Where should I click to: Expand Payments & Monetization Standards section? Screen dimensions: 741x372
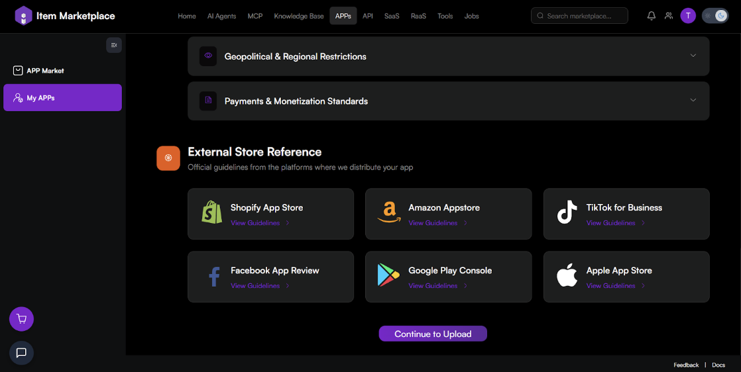(x=693, y=101)
